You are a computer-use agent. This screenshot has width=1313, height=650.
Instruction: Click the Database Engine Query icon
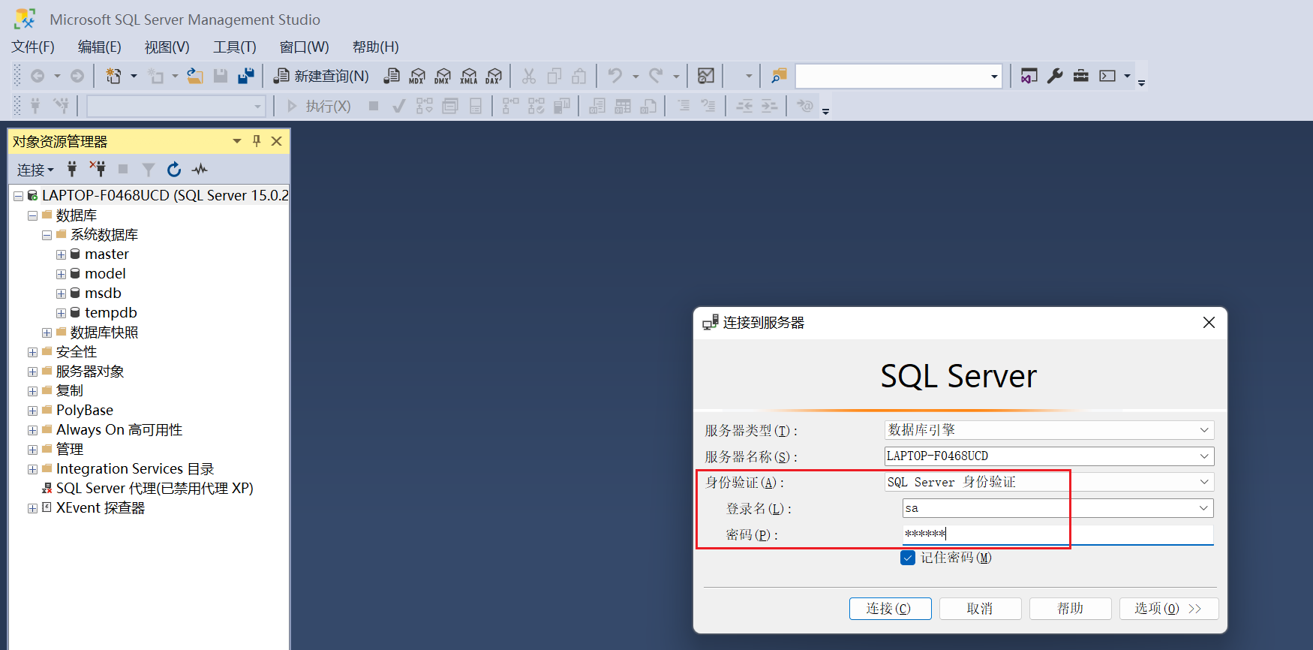(x=392, y=76)
